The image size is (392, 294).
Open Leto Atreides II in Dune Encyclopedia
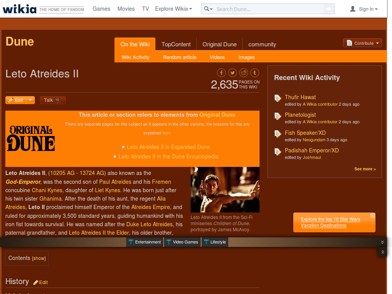[168, 157]
